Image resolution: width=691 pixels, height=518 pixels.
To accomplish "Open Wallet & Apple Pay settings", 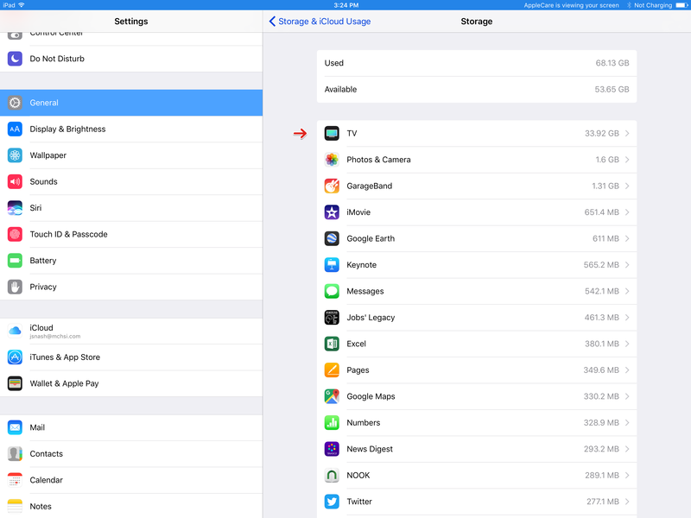I will pos(131,383).
